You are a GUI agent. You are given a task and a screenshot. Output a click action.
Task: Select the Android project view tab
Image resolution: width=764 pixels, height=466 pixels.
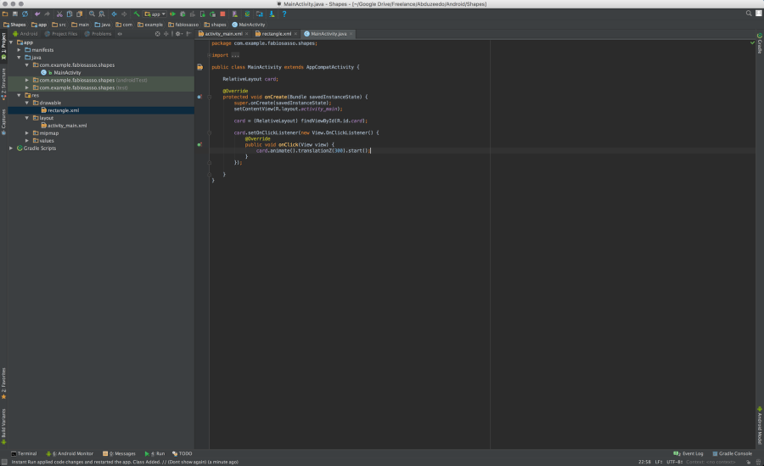pyautogui.click(x=25, y=34)
